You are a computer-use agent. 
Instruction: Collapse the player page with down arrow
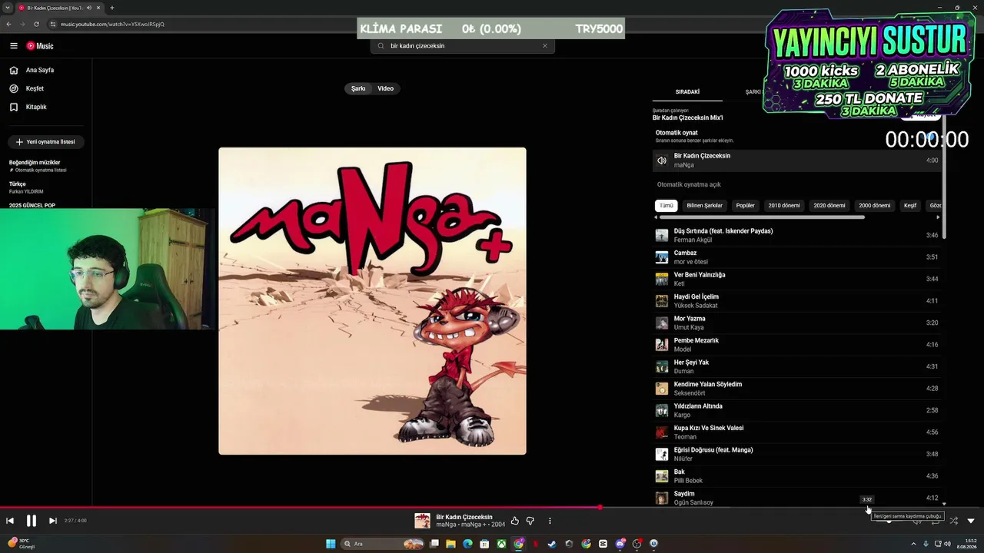tap(971, 521)
